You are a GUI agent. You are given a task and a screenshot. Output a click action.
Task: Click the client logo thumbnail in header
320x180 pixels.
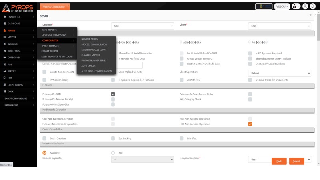click(x=264, y=6)
